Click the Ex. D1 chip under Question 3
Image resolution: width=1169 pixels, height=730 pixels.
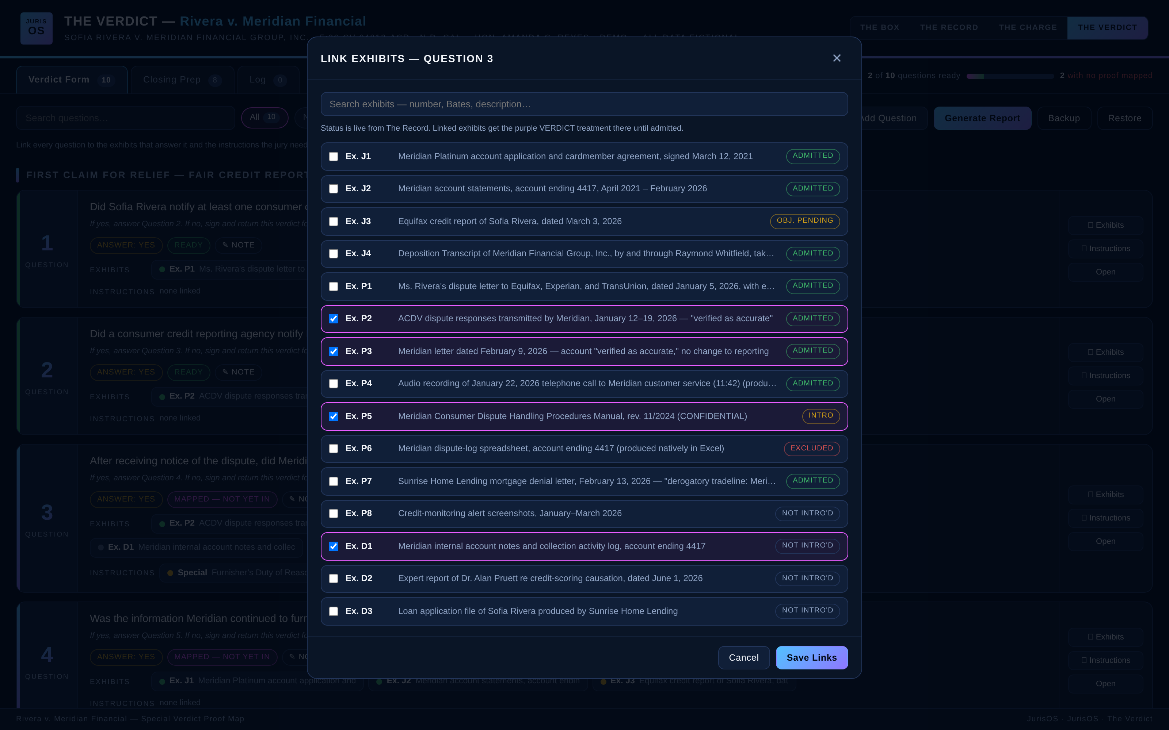[197, 547]
